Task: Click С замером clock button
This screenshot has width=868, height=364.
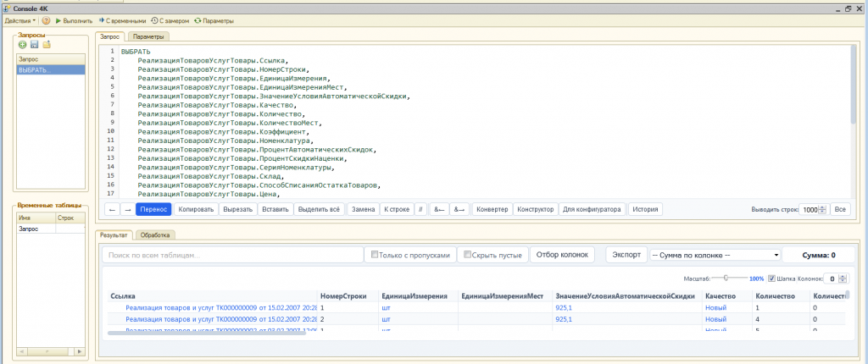Action: click(170, 20)
